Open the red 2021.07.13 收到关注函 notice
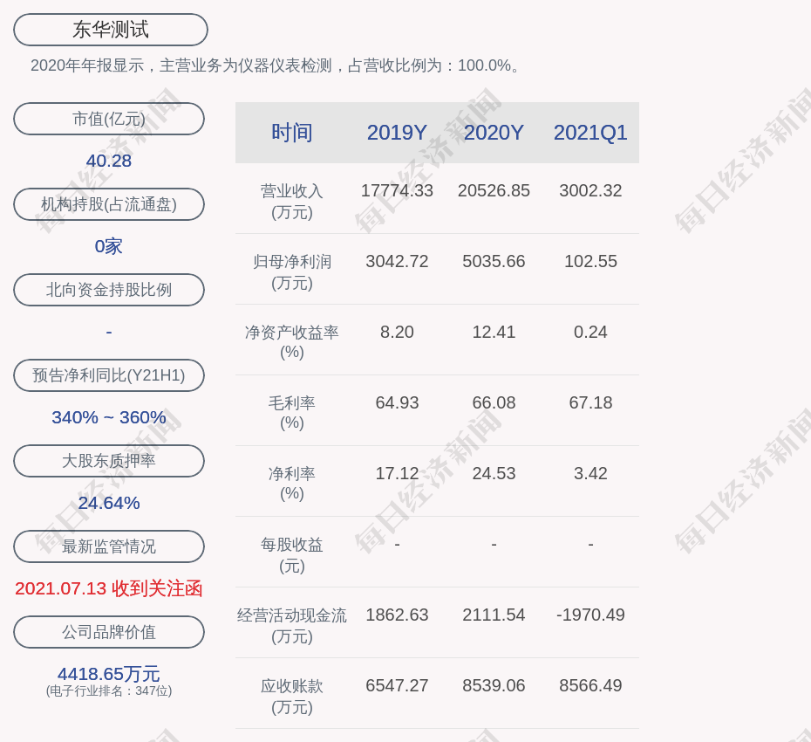Screen dimensions: 811x742 coord(109,588)
